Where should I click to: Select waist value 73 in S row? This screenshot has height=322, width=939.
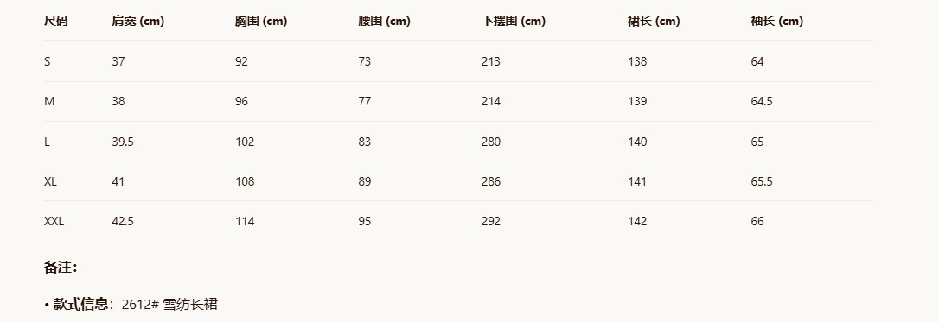(365, 61)
